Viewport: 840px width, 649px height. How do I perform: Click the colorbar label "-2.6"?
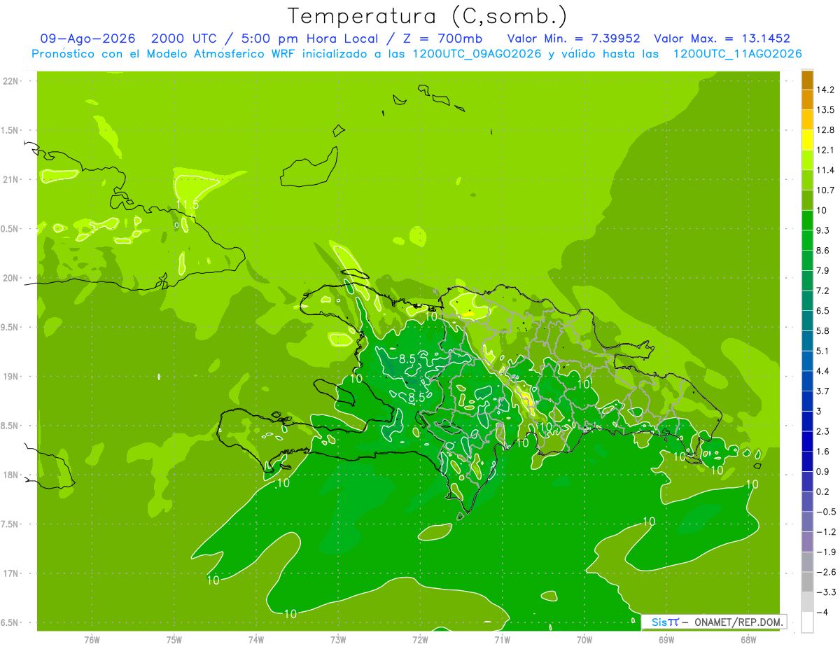point(827,572)
